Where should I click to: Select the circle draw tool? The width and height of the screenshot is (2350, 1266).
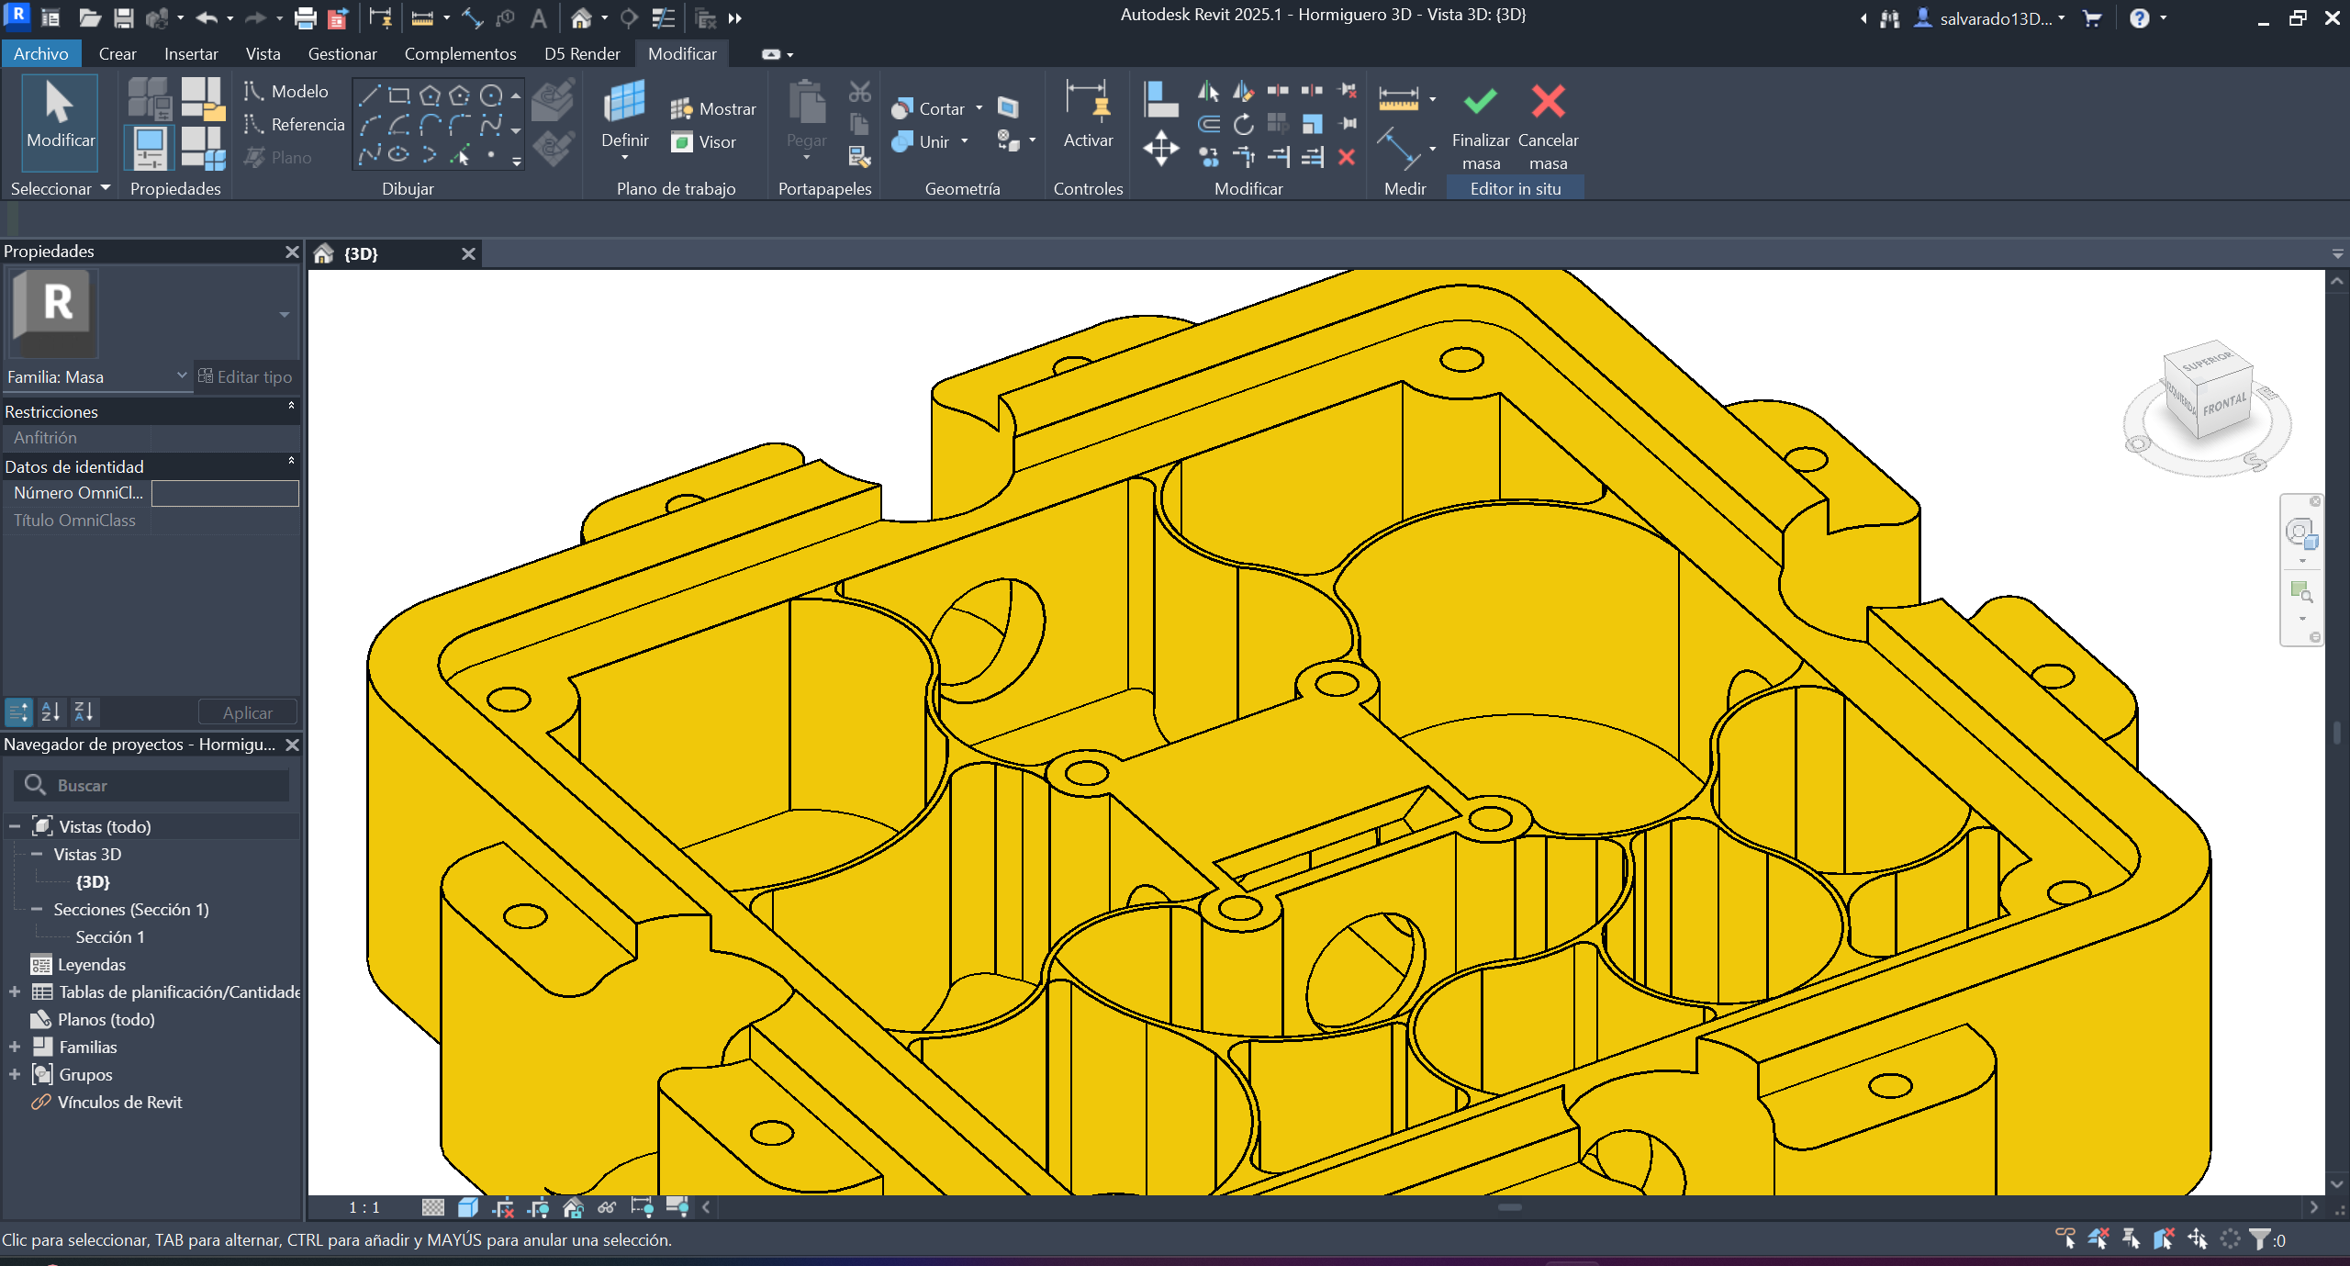(491, 95)
